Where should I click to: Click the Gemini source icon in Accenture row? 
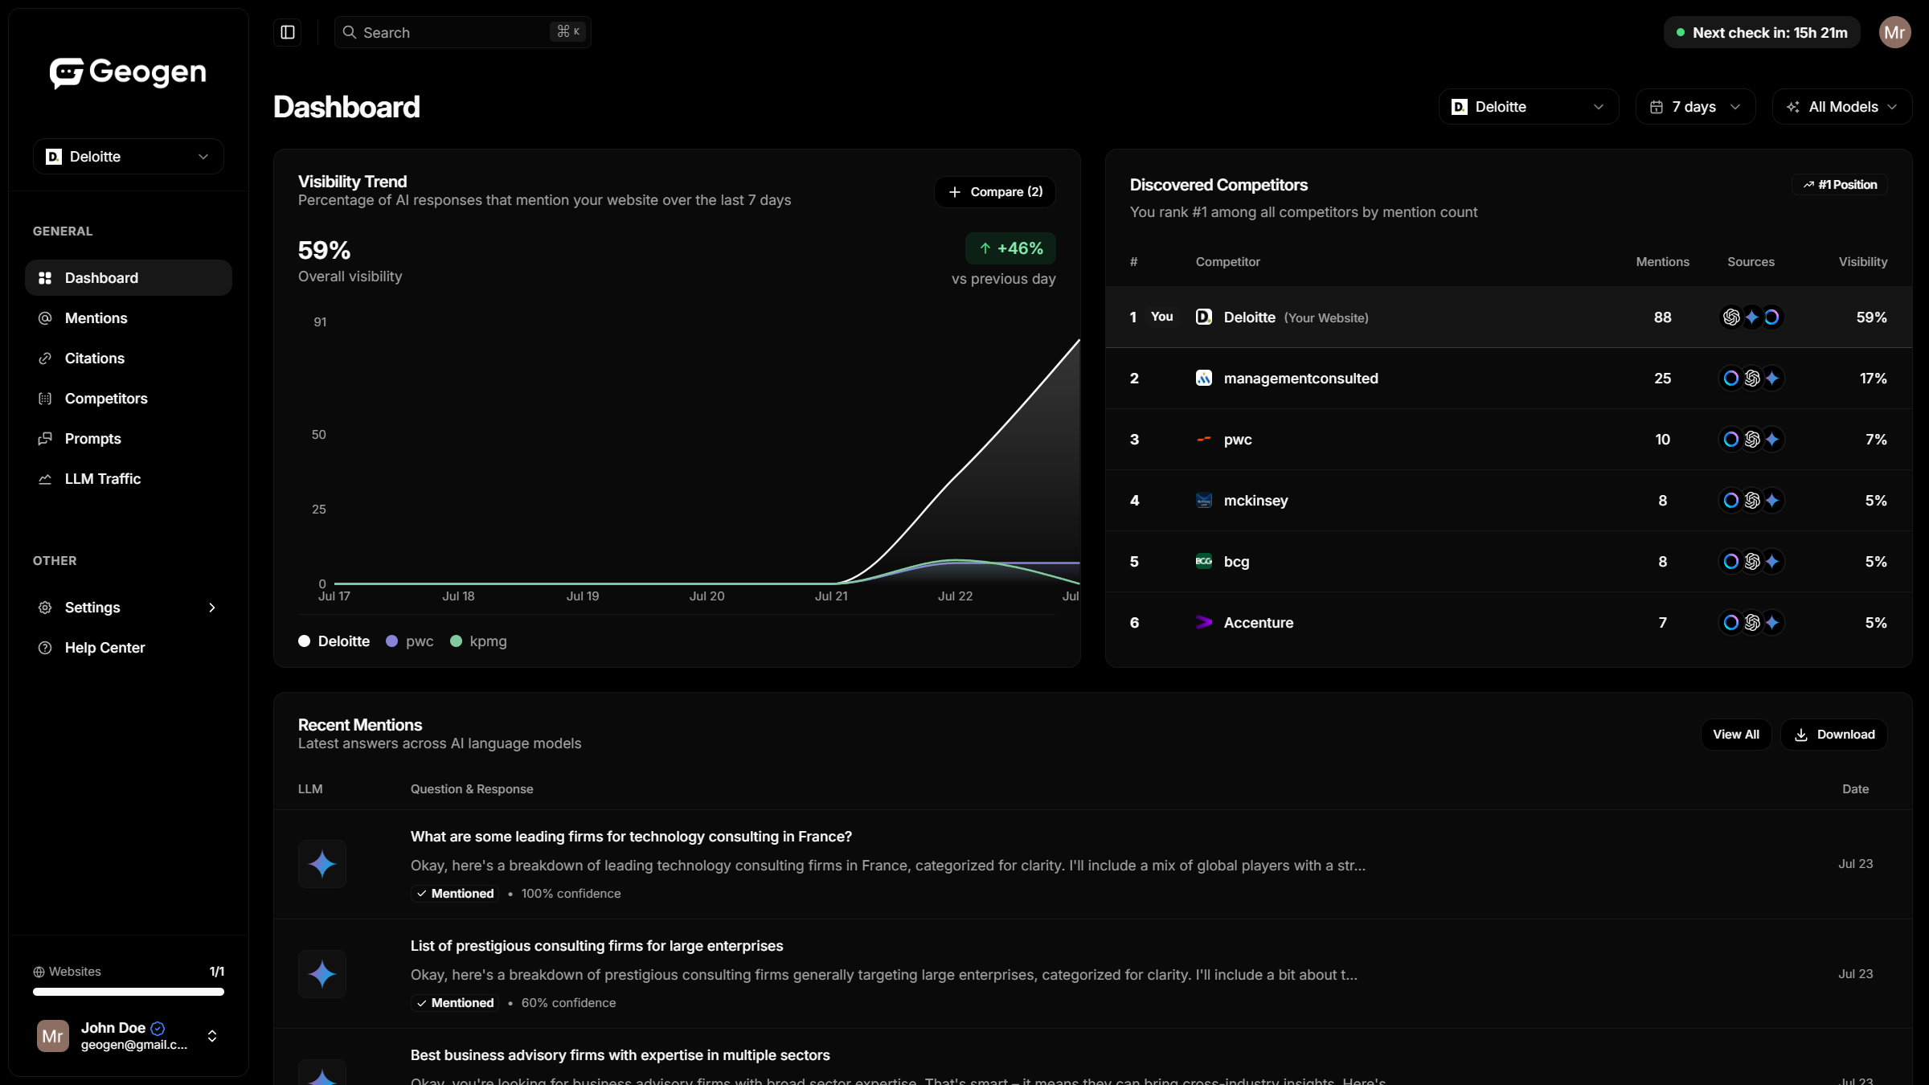click(x=1772, y=622)
